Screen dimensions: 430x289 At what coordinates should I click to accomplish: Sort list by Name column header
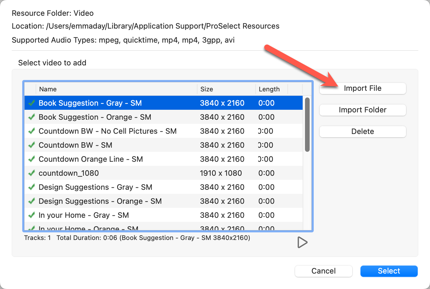pos(116,89)
